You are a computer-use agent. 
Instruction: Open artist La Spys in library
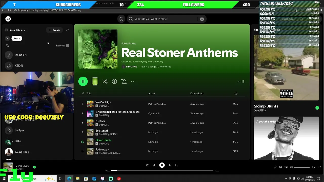(x=38, y=130)
